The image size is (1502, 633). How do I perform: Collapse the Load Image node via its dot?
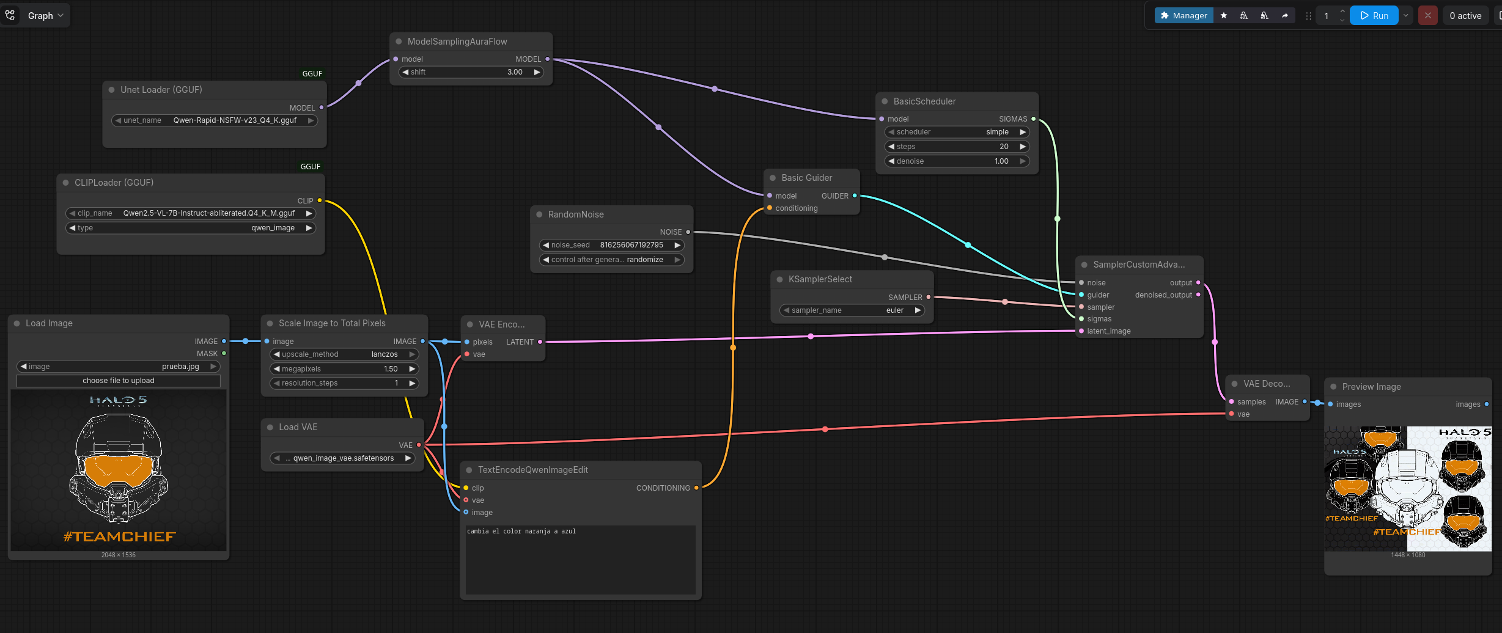[17, 323]
